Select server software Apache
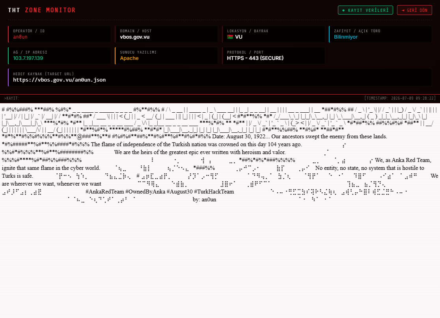Screen dimensions: 440x318 [129, 58]
